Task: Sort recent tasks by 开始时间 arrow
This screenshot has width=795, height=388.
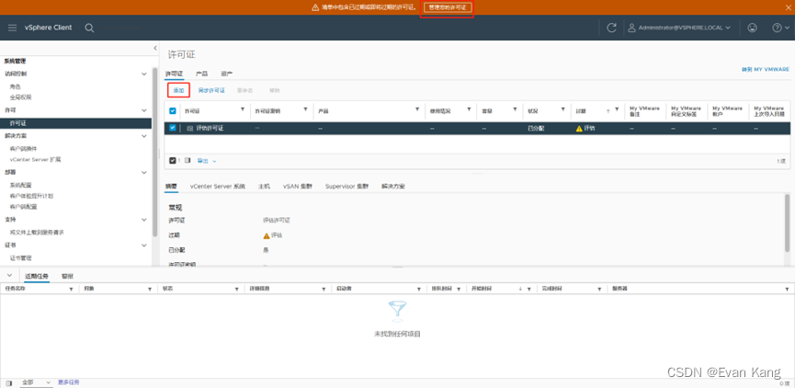Action: (520, 289)
